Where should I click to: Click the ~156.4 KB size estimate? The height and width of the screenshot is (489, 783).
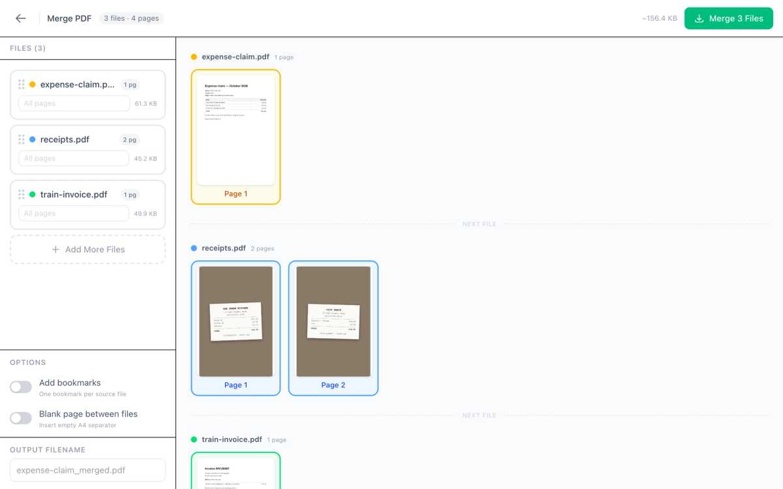click(659, 18)
